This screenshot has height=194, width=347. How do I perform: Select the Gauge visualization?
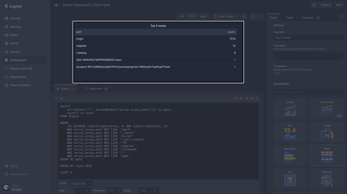pos(327,132)
